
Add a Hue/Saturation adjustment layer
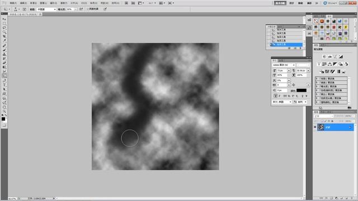[x=324, y=64]
